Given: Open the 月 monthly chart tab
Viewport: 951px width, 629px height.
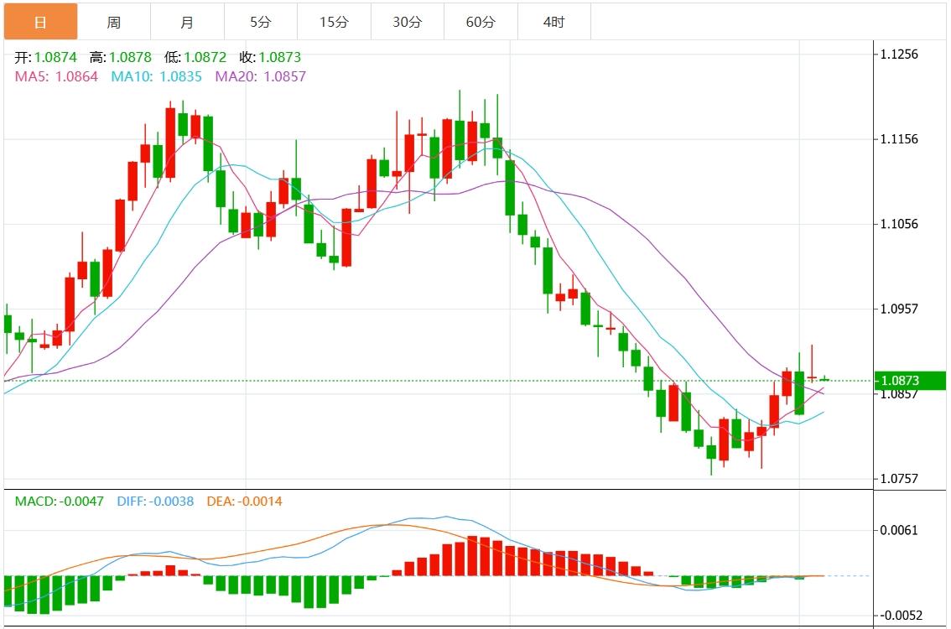Looking at the screenshot, I should click(x=187, y=22).
